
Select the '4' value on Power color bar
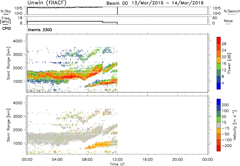point(223,83)
